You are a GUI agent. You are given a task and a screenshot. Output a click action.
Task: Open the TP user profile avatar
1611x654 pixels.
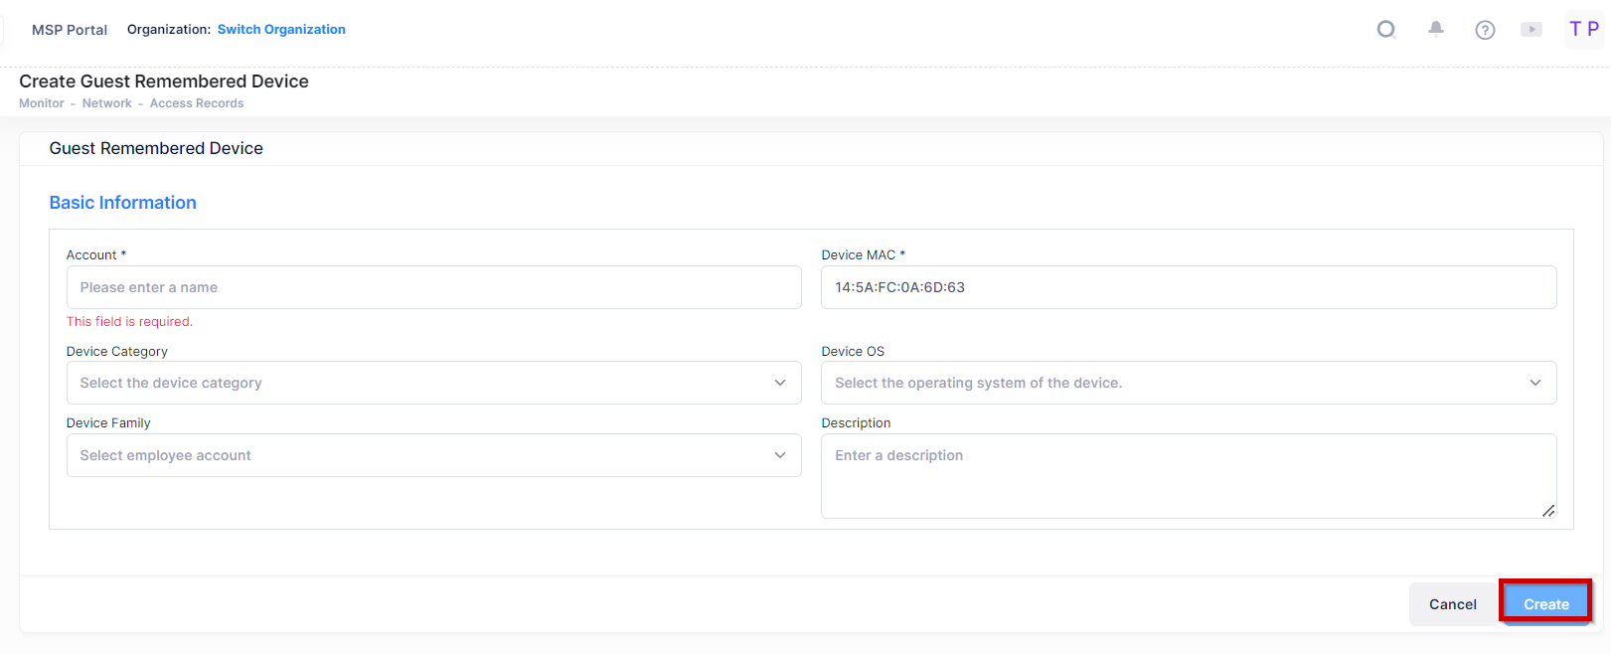pyautogui.click(x=1583, y=30)
